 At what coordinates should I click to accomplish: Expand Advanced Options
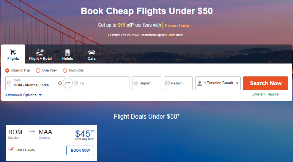tap(24, 95)
